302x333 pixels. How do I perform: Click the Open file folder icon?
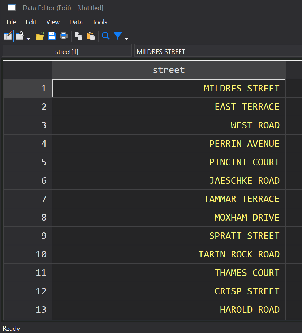pyautogui.click(x=40, y=36)
